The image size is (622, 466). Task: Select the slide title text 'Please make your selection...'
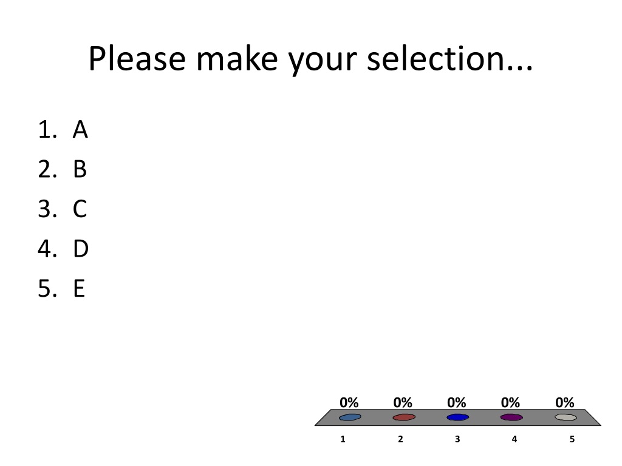[310, 59]
